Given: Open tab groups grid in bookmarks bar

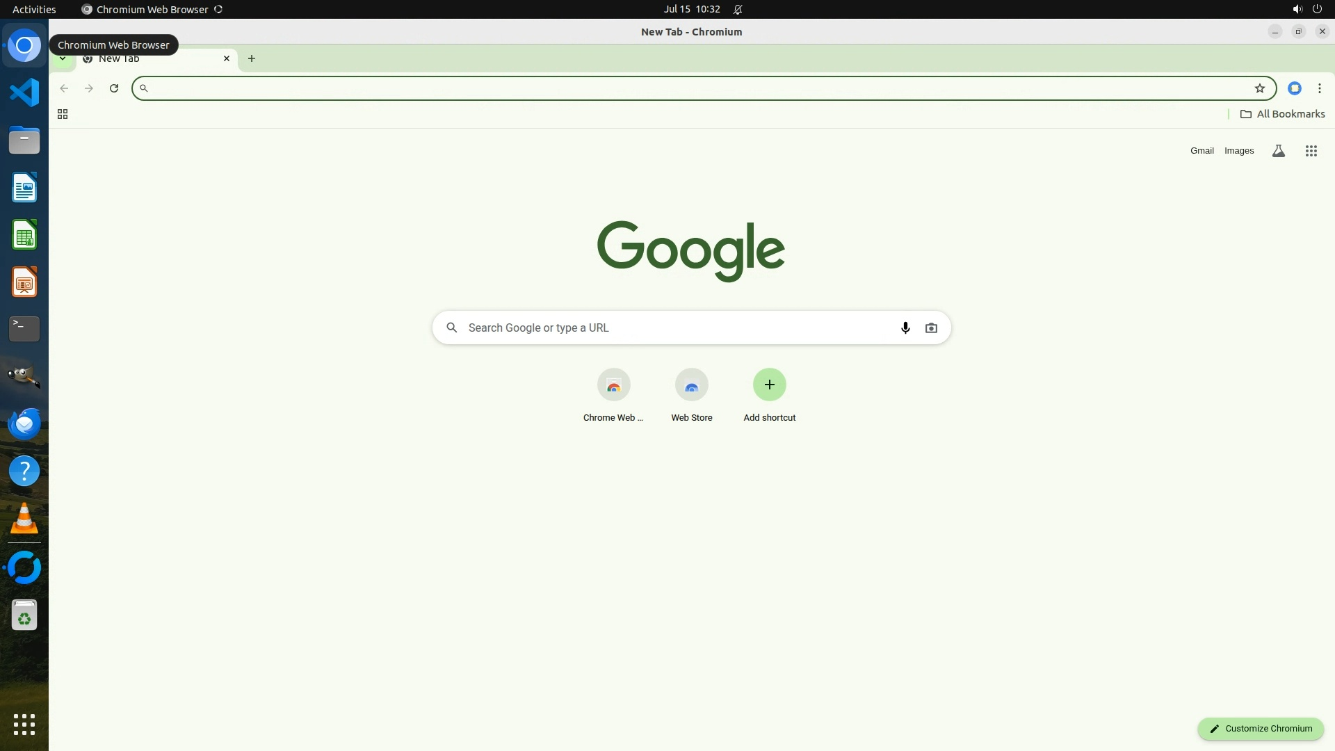Looking at the screenshot, I should point(63,114).
